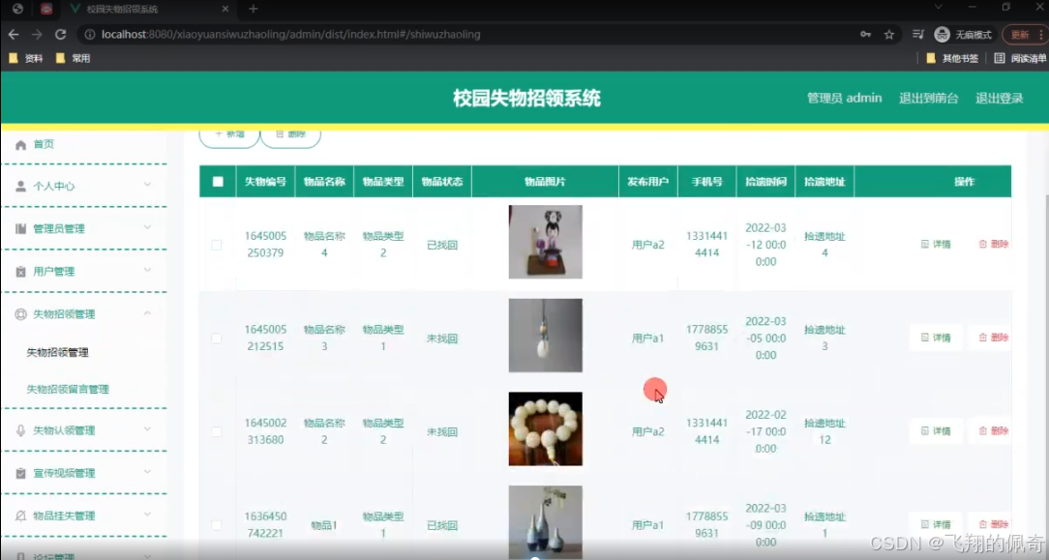The width and height of the screenshot is (1049, 560).
Task: Click the 物品状态 column header
Action: [x=442, y=181]
